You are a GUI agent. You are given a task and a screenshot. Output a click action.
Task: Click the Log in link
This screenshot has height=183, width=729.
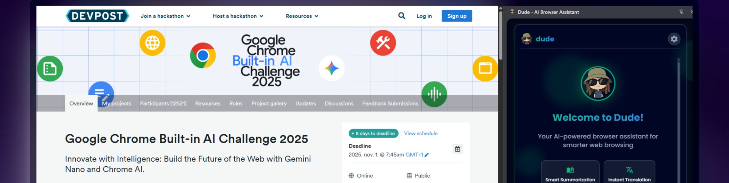click(x=424, y=16)
